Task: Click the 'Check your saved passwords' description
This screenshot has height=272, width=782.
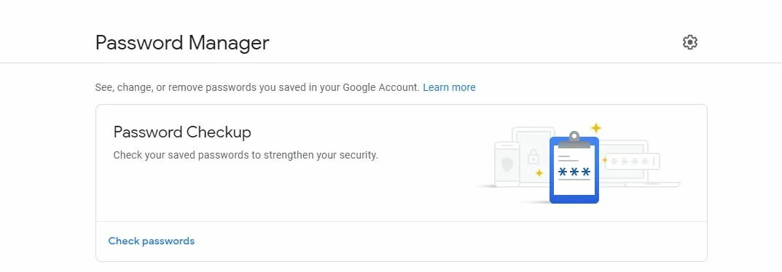Action: tap(246, 155)
